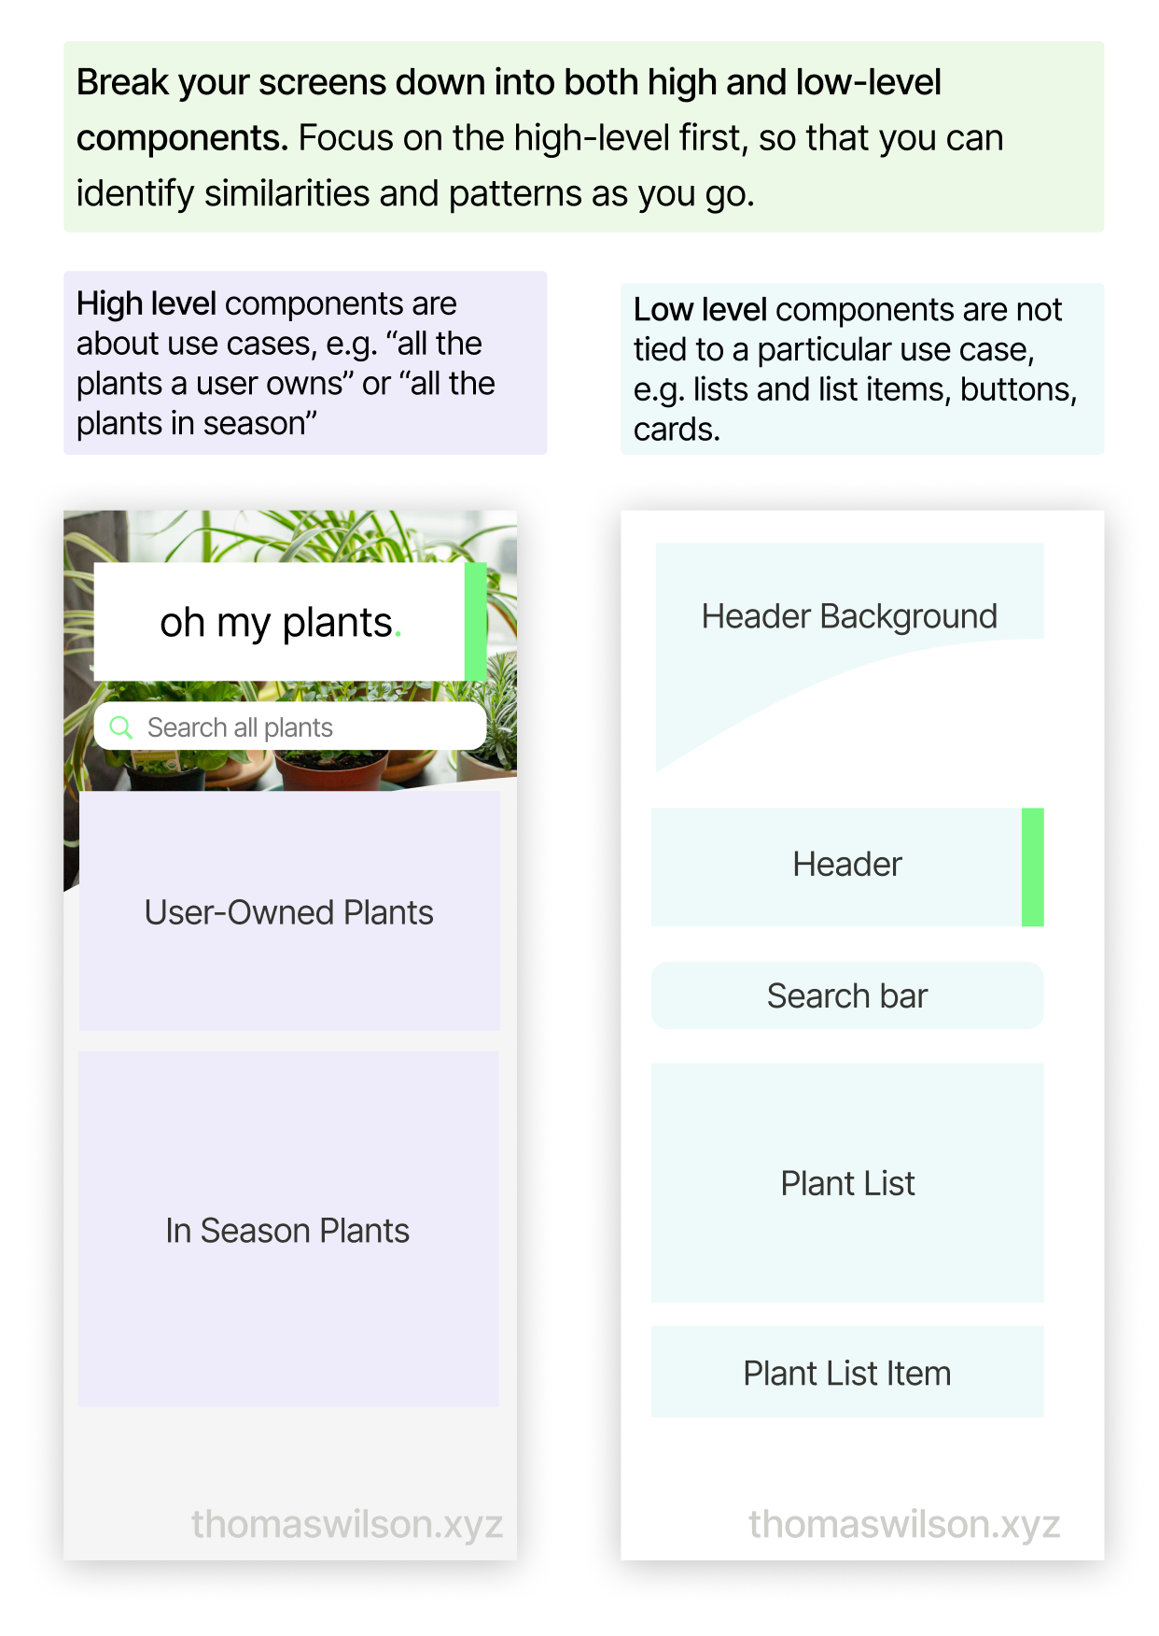The height and width of the screenshot is (1636, 1159).
Task: Click the 'Low level components' note
Action: click(861, 369)
